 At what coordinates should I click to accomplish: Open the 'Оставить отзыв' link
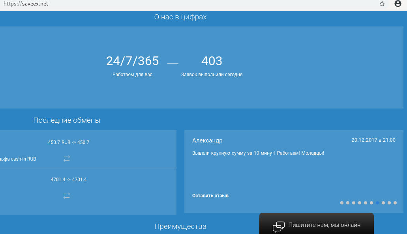pyautogui.click(x=210, y=196)
